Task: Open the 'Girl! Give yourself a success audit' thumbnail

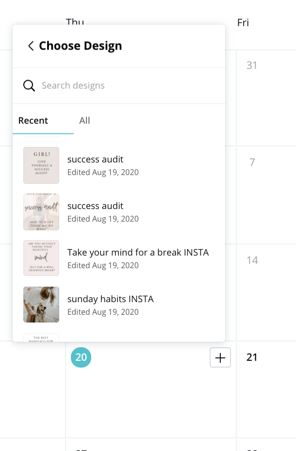Action: coord(41,165)
